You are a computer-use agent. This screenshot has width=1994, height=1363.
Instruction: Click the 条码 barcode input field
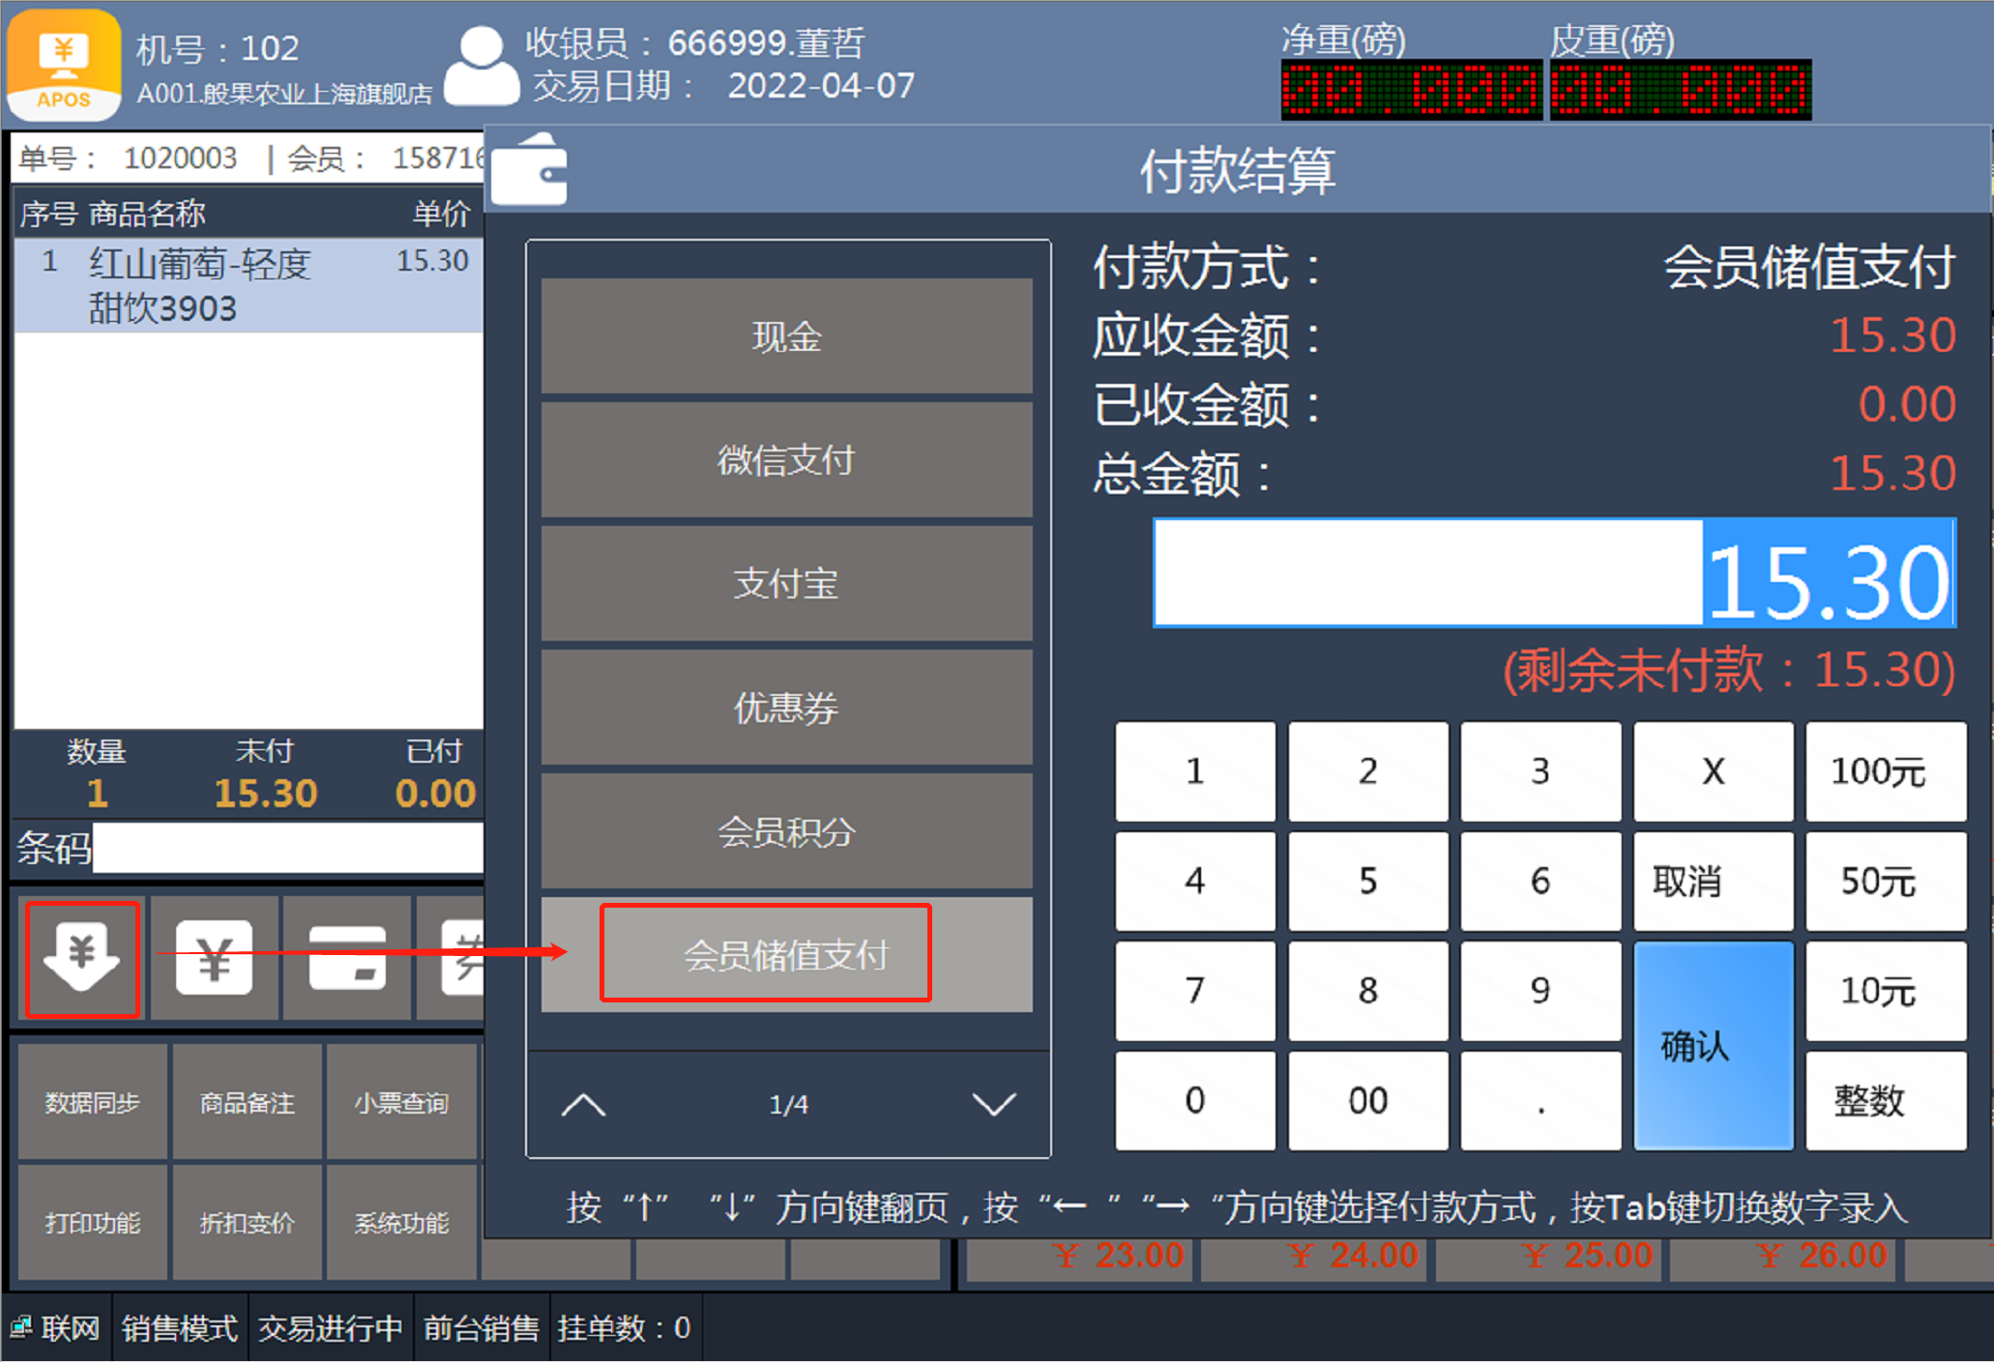[x=287, y=849]
